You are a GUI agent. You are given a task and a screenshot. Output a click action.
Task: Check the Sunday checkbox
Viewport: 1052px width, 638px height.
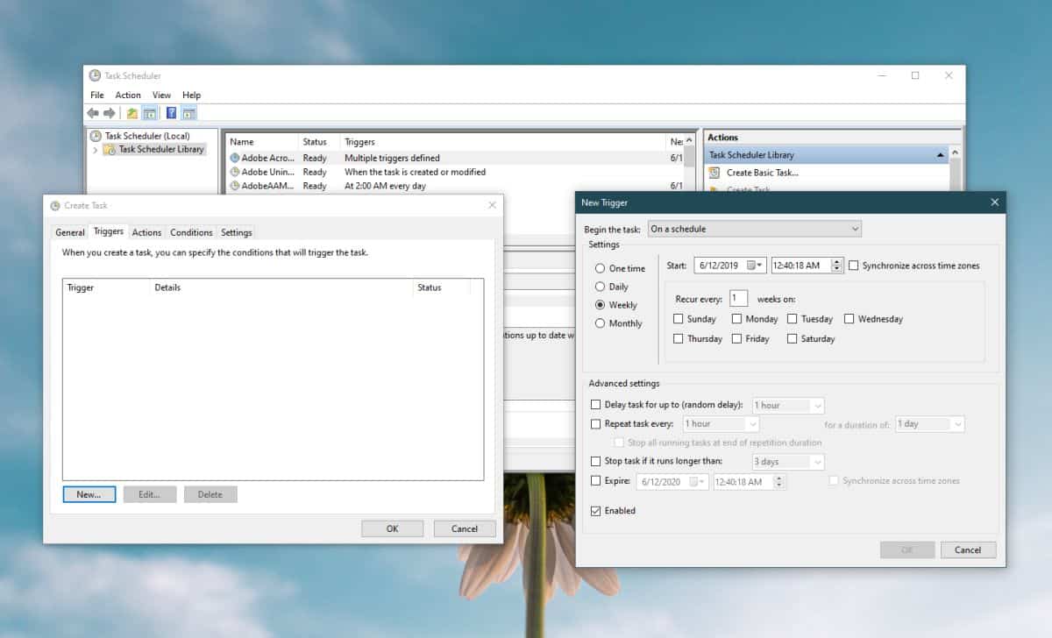pos(679,319)
